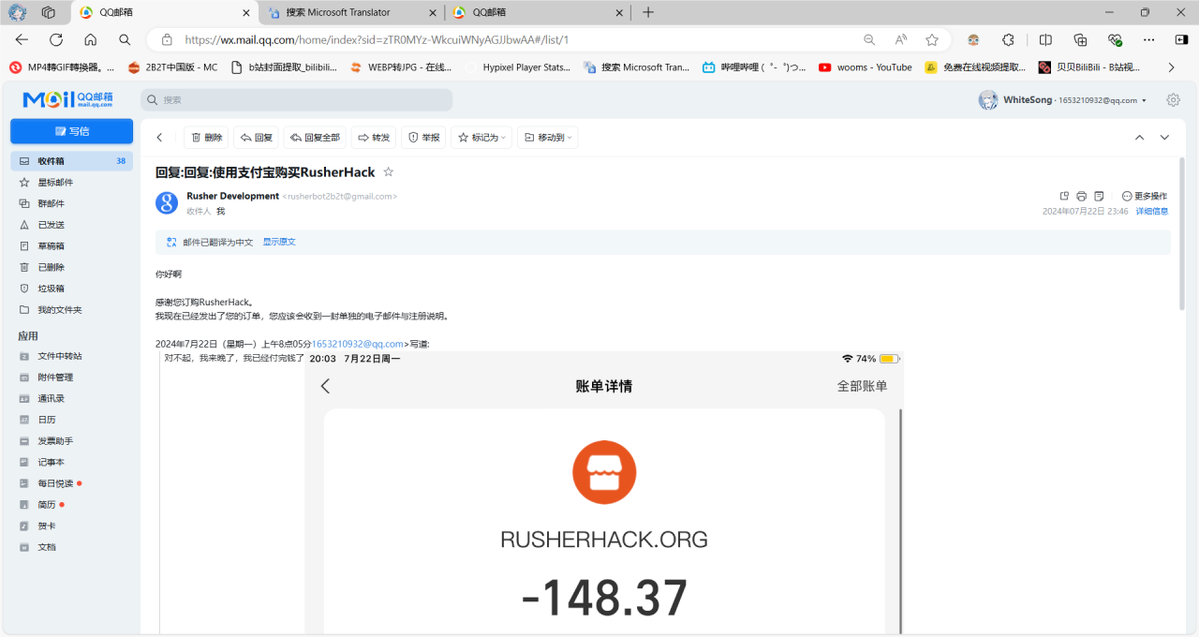Forward the email with 转发
This screenshot has height=637, width=1199.
[x=373, y=138]
